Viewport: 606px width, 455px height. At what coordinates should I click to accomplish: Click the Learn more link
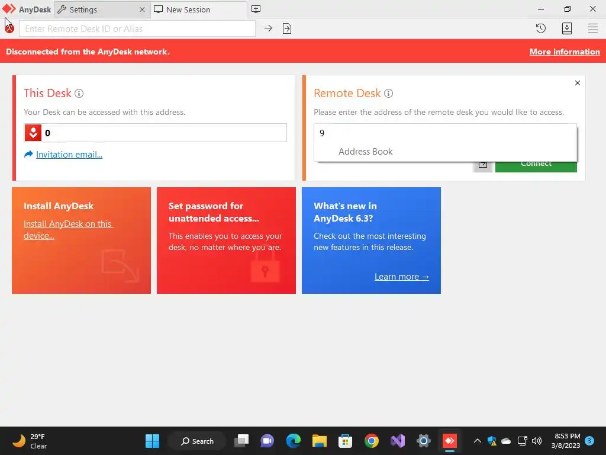[x=402, y=277]
